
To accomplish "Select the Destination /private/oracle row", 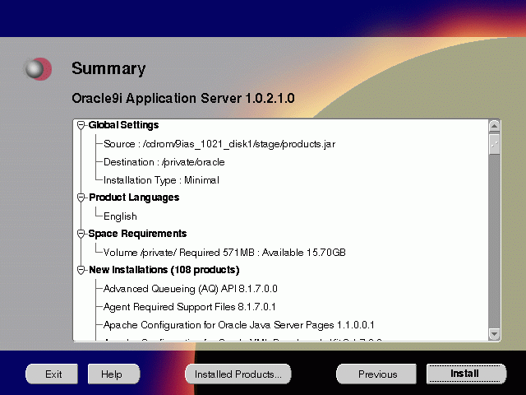I will coord(164,162).
